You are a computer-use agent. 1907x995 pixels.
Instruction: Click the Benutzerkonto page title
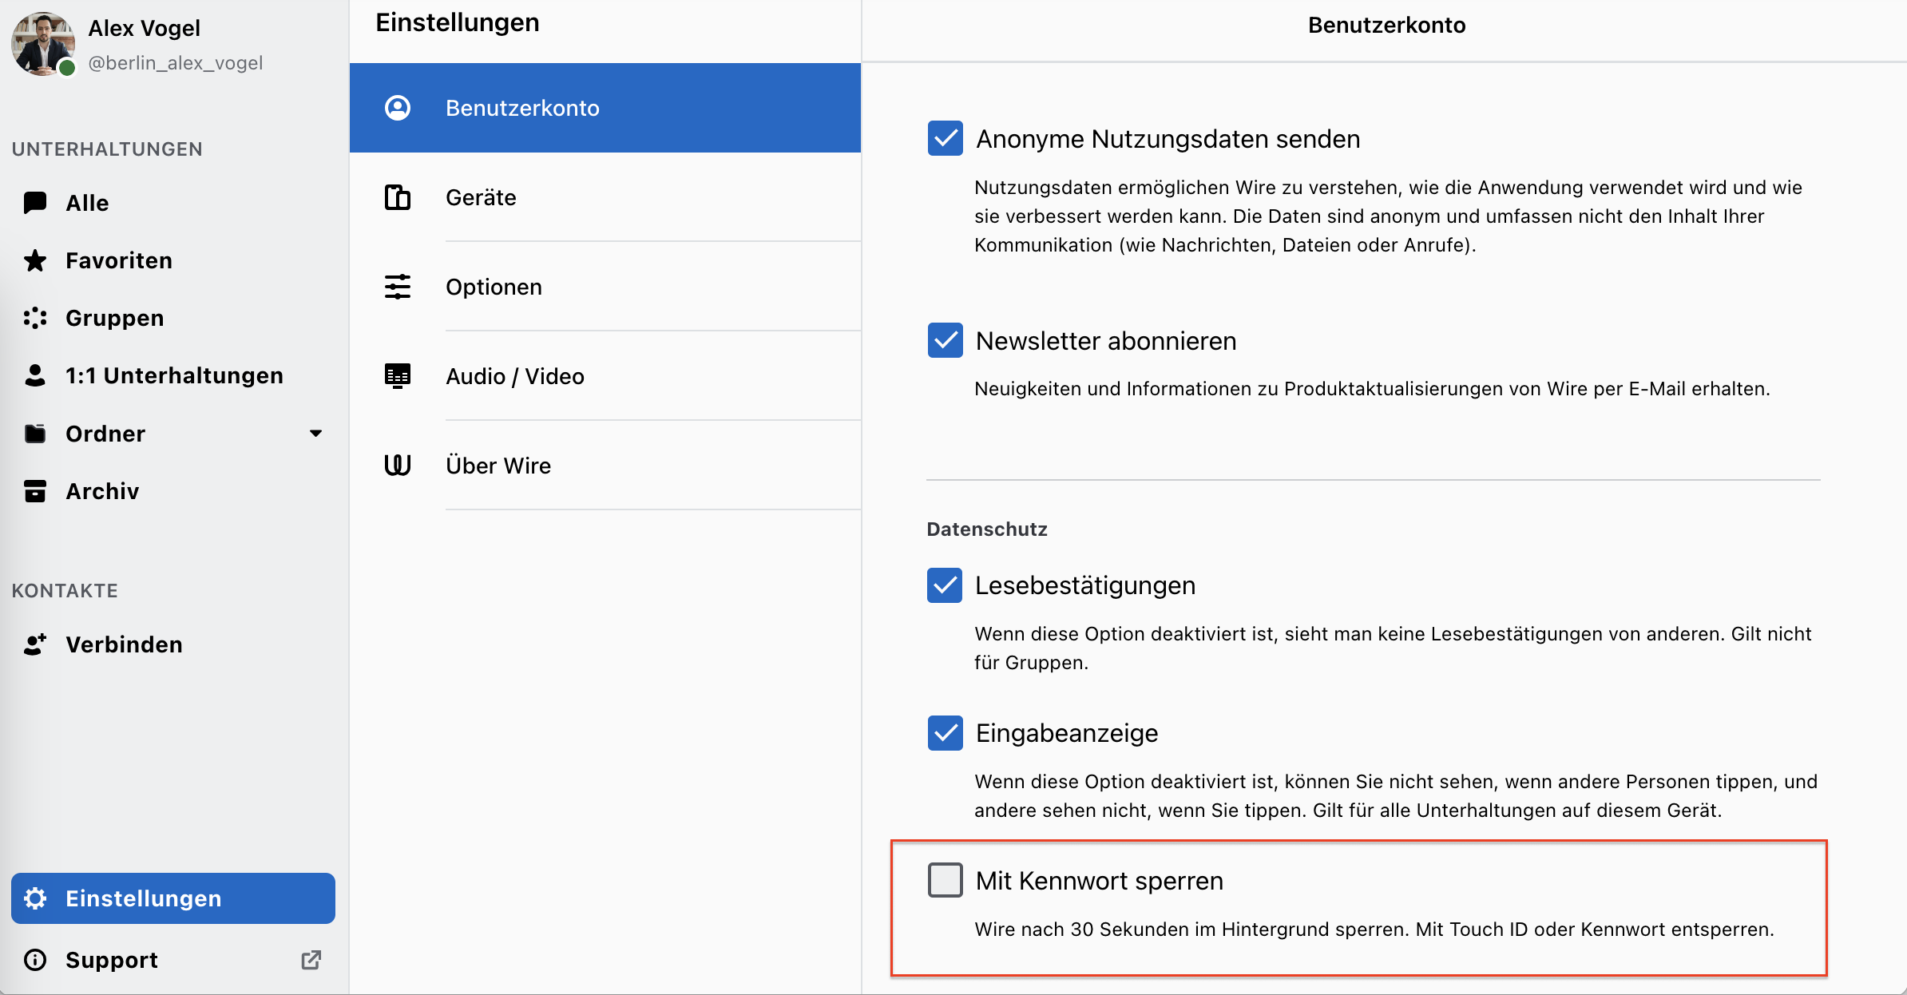[1387, 26]
